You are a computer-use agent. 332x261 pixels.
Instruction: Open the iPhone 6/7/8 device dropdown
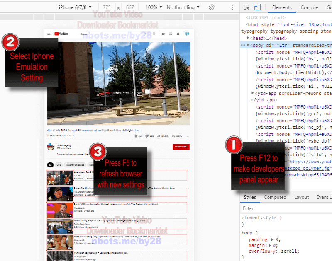(x=75, y=7)
